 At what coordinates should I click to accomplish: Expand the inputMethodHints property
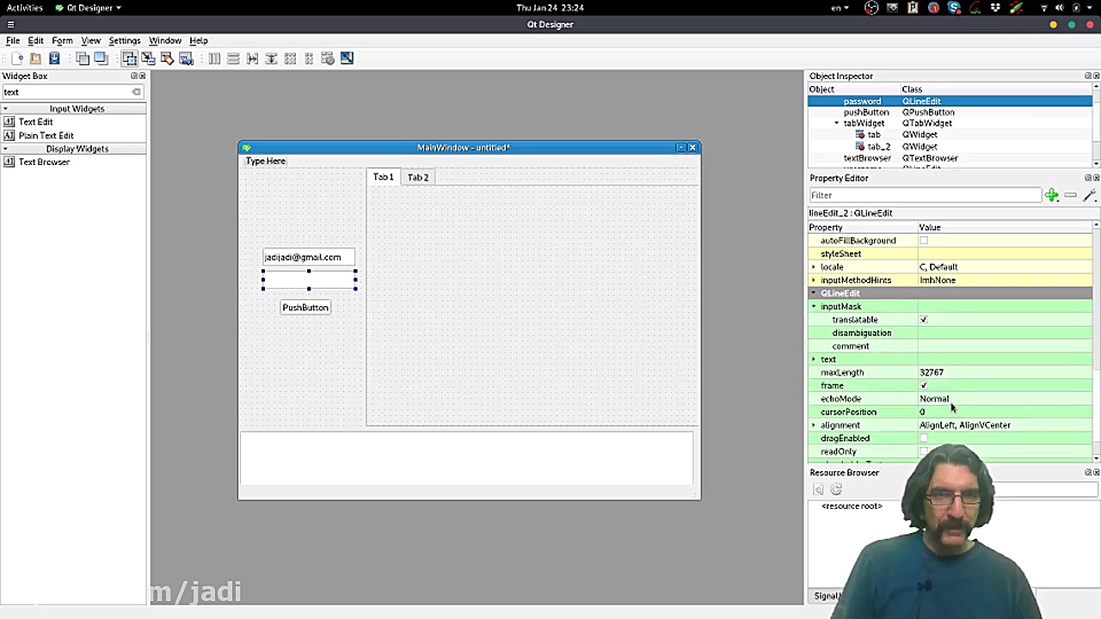point(814,280)
